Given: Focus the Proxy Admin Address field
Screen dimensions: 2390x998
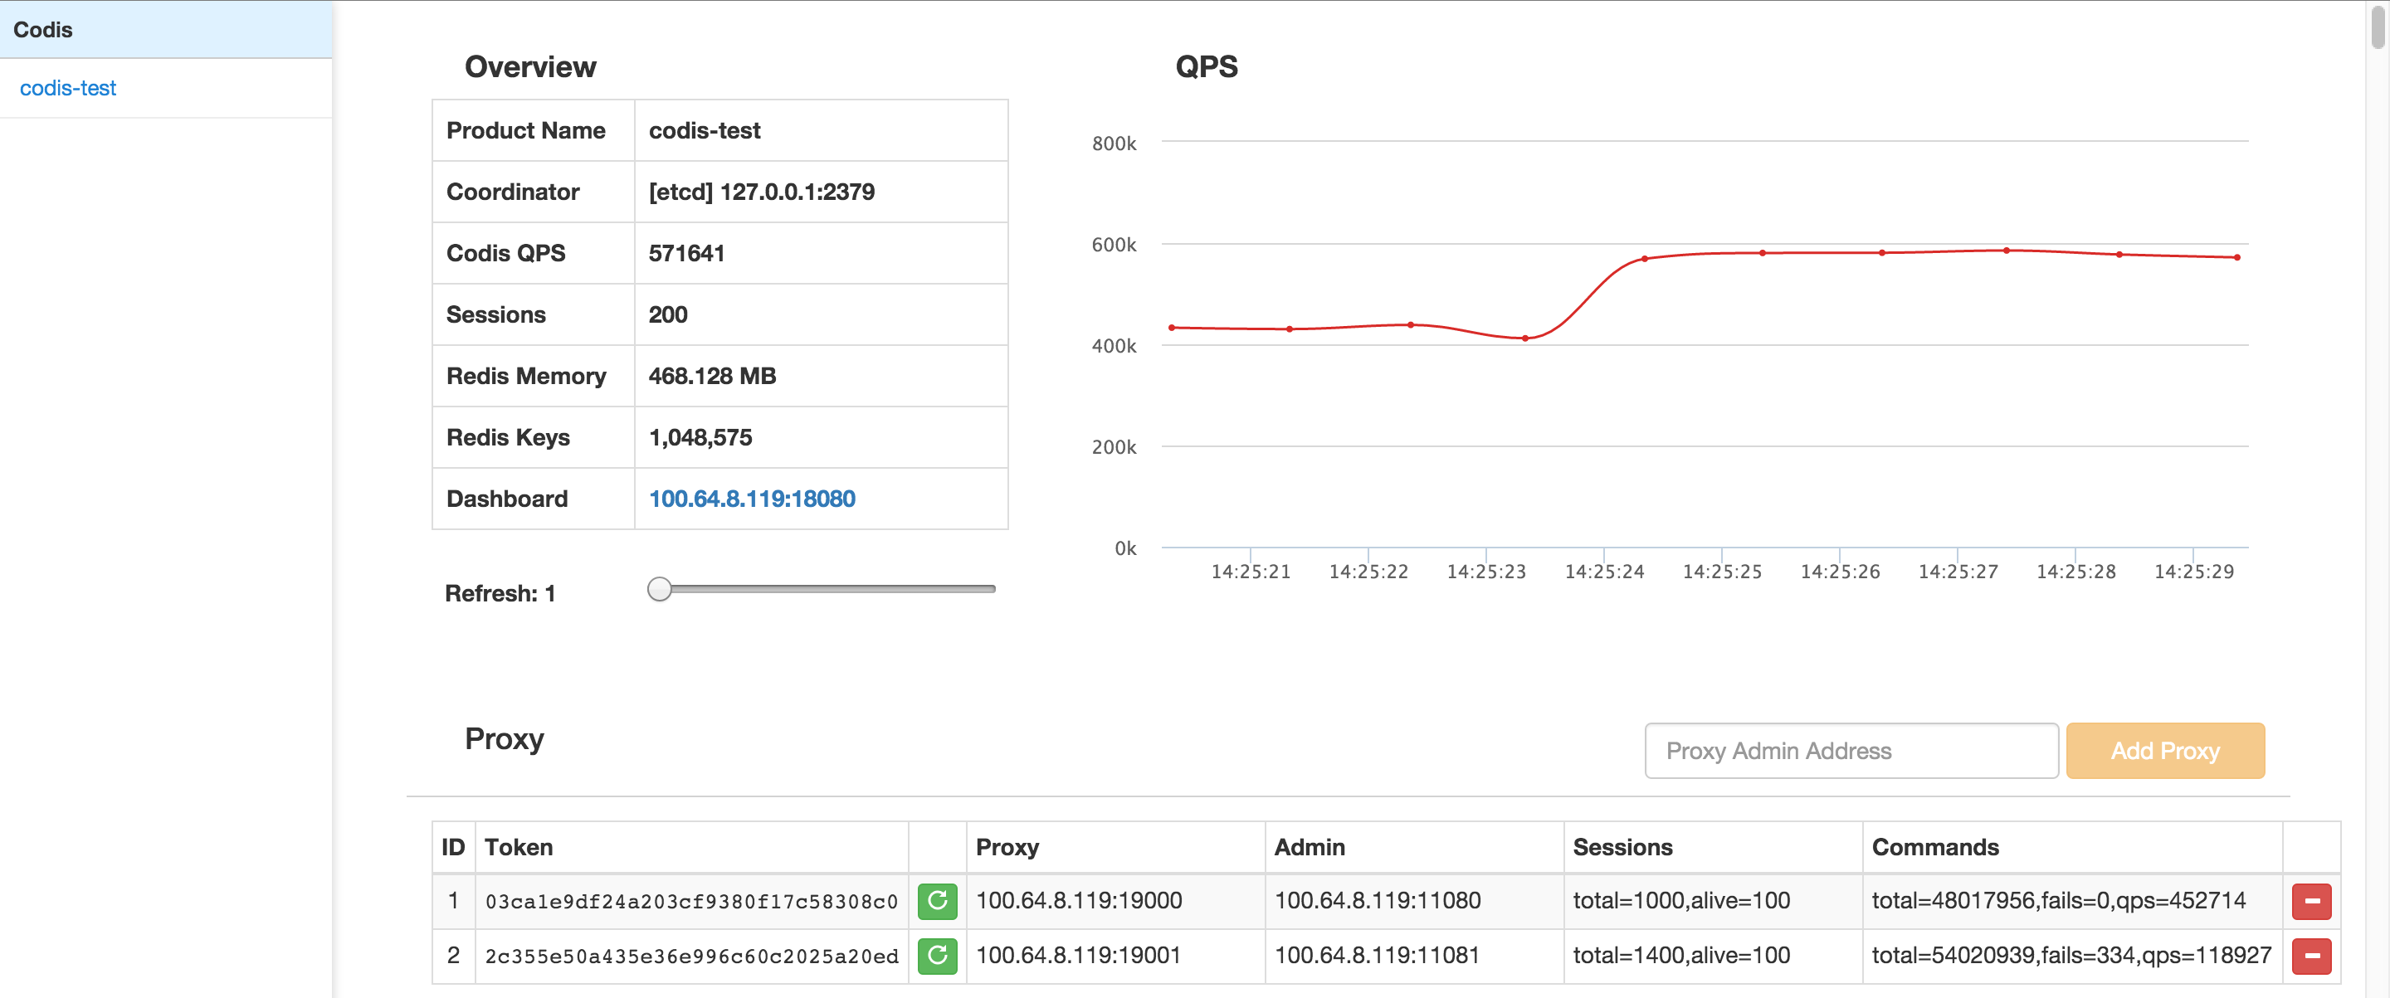Looking at the screenshot, I should point(1851,750).
